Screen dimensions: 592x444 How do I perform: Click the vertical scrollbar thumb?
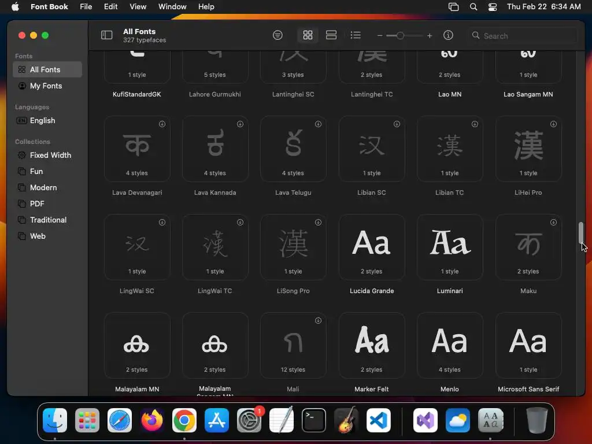click(581, 232)
